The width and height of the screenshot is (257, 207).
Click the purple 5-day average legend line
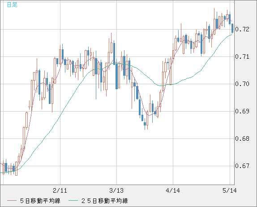click(x=12, y=201)
